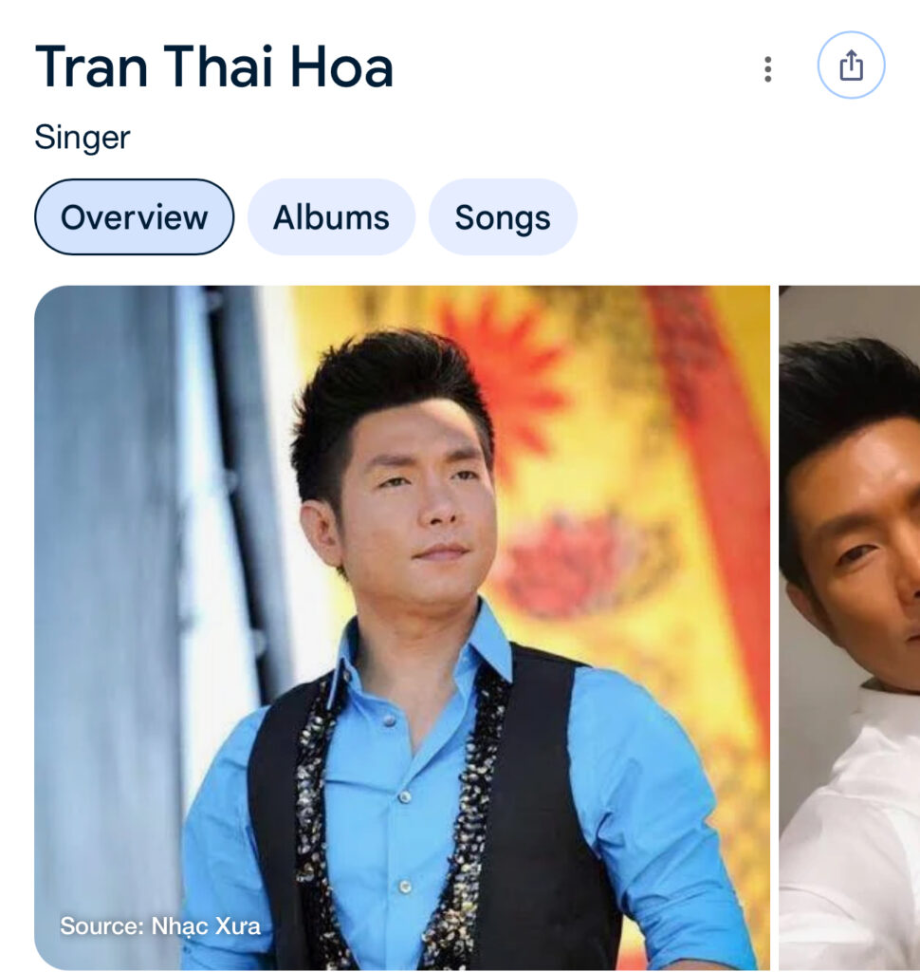View the second photo with white shirt
The height and width of the screenshot is (972, 920).
click(850, 627)
